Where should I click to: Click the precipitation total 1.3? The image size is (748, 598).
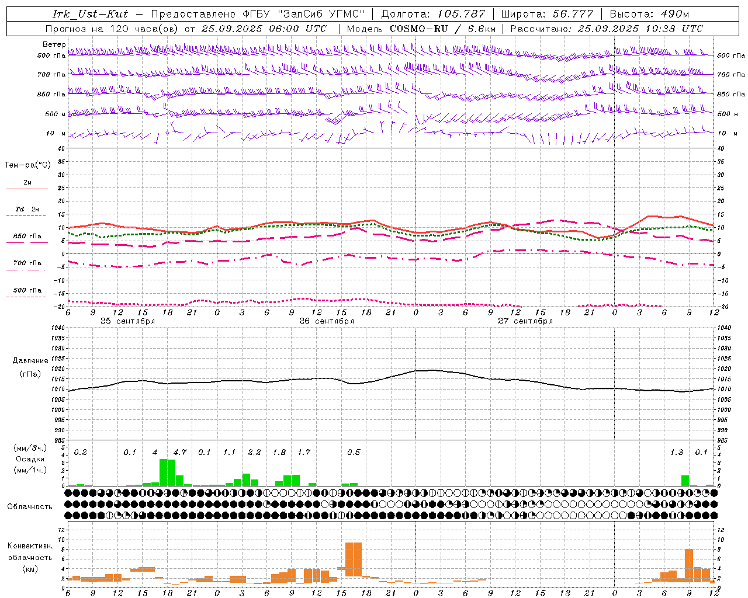pyautogui.click(x=677, y=452)
